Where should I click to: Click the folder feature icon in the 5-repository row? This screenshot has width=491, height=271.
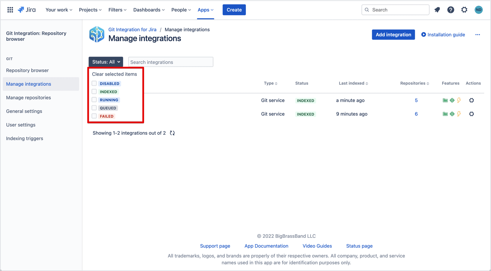(445, 100)
